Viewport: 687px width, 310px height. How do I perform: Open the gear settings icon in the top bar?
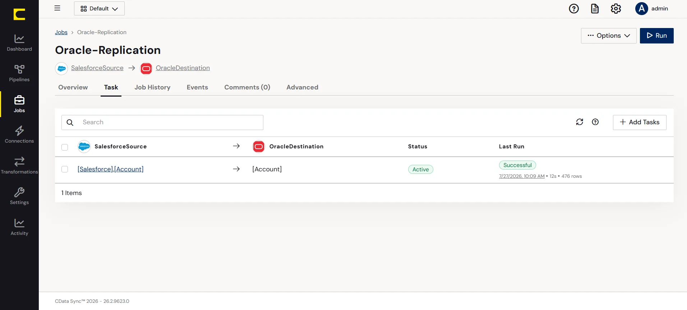click(616, 9)
